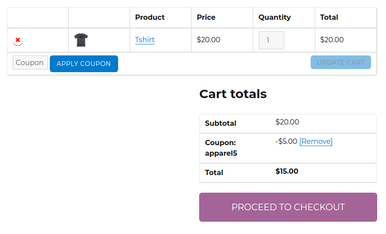Select the Quantity column header
The width and height of the screenshot is (386, 234).
(275, 18)
